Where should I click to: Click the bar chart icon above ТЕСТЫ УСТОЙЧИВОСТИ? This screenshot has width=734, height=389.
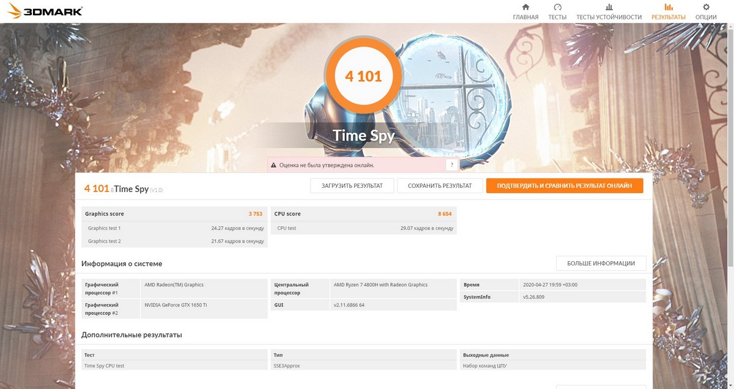(x=609, y=7)
